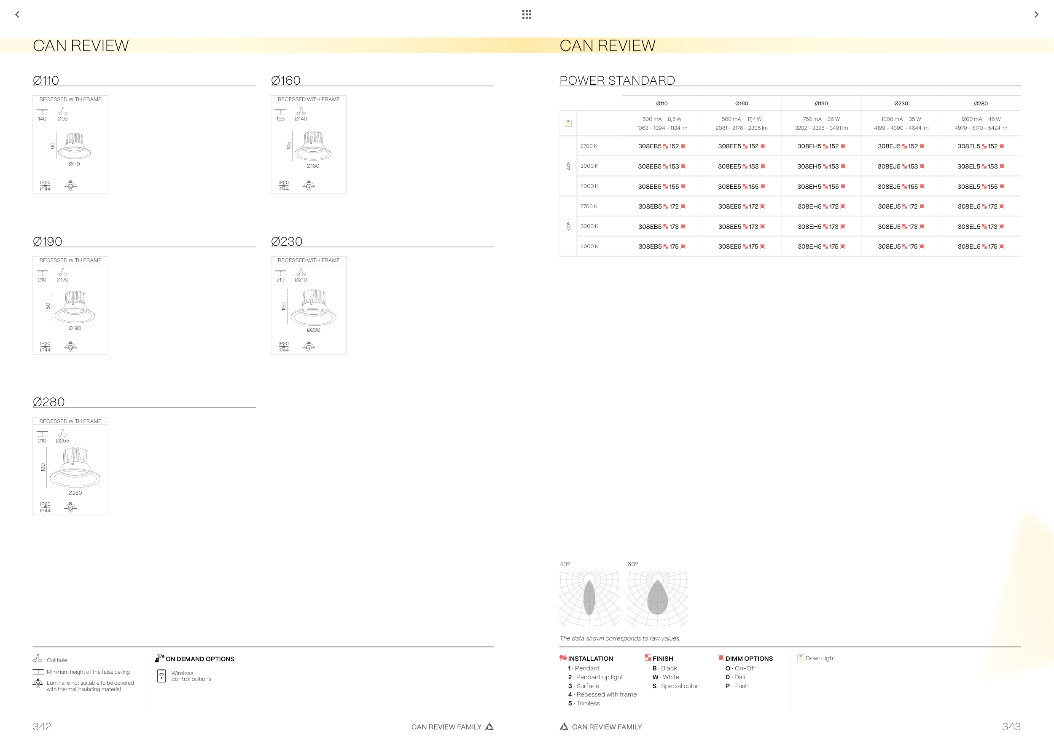Click the Wireless control options phone icon
Screen dimensions: 1054x745
coord(161,676)
